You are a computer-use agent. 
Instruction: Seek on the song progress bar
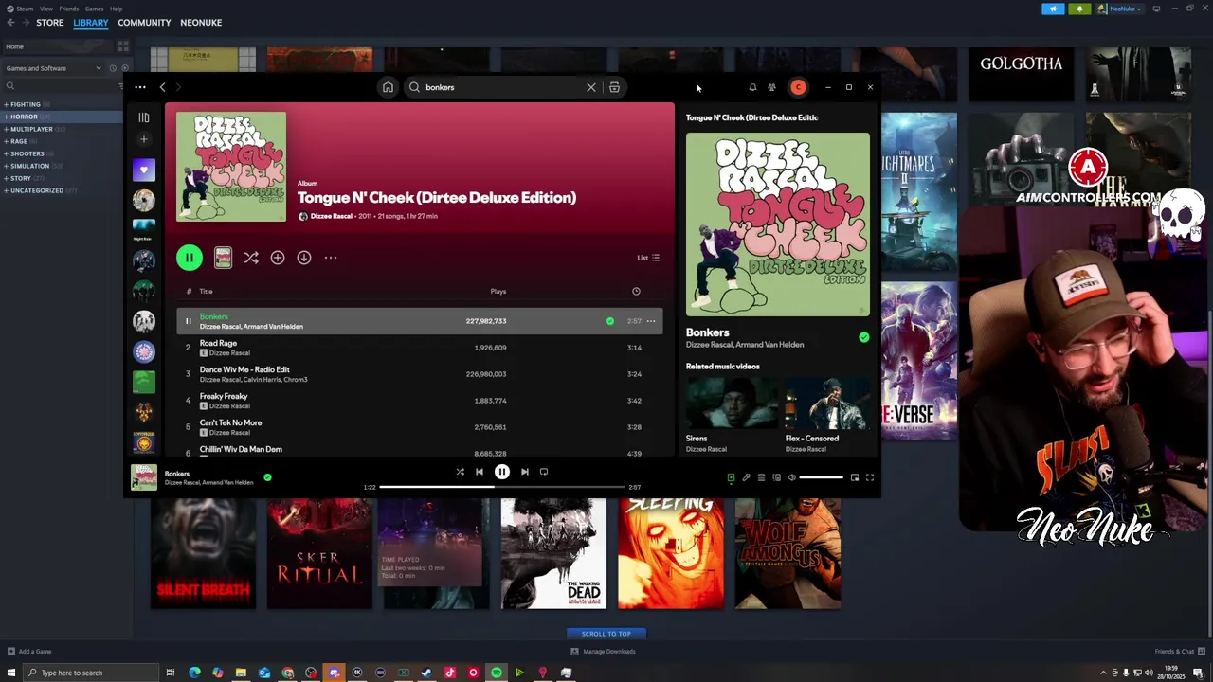(x=502, y=487)
